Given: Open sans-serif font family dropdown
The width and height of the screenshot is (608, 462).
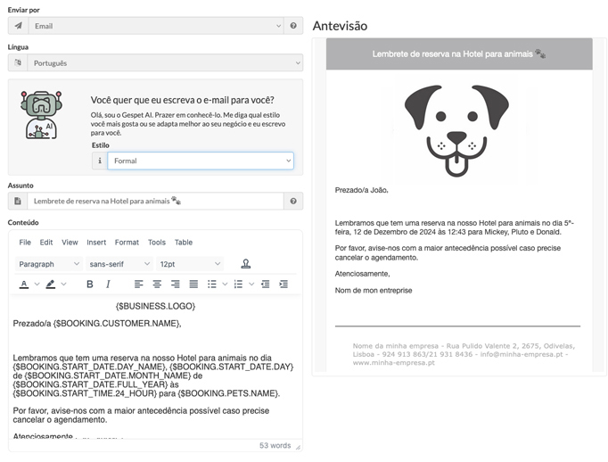Looking at the screenshot, I should (119, 264).
